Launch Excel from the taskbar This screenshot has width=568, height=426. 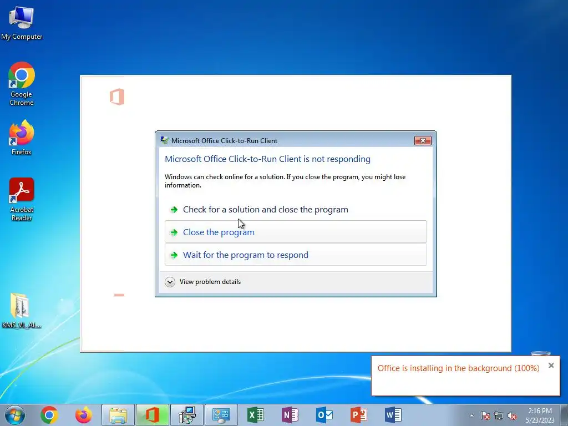(x=256, y=415)
